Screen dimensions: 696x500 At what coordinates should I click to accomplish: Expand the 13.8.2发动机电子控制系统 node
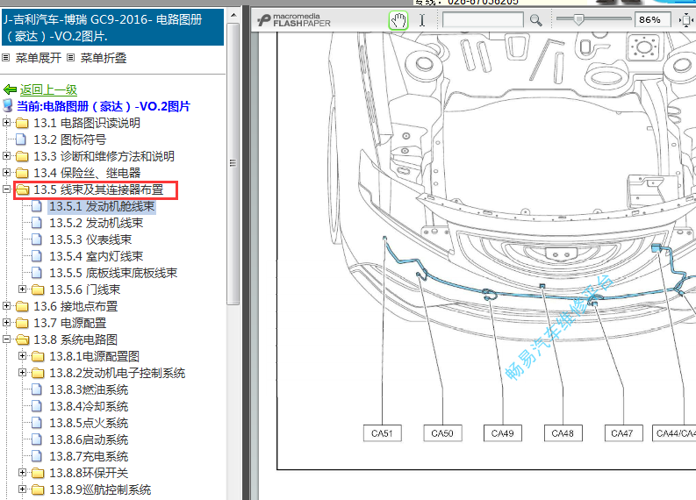coord(22,372)
